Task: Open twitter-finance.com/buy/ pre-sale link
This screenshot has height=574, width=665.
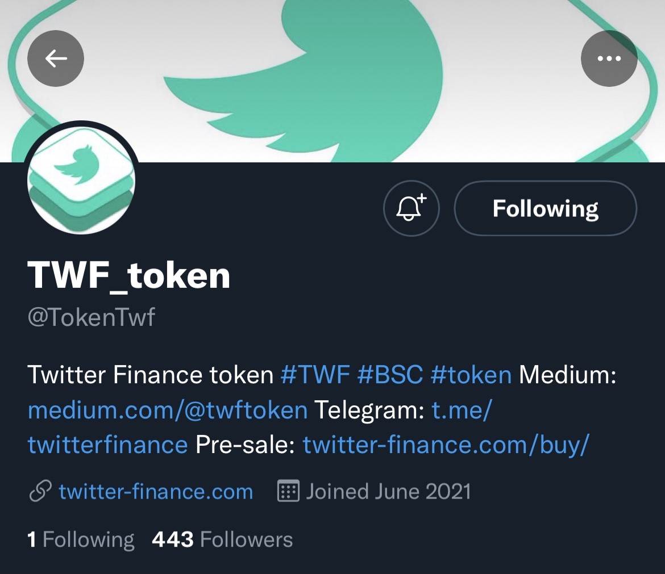Action: click(446, 445)
